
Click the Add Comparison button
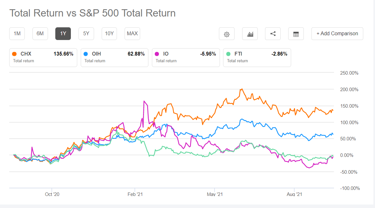click(337, 33)
